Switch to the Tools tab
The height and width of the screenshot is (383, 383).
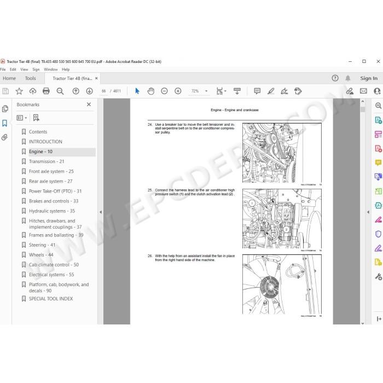click(x=31, y=78)
